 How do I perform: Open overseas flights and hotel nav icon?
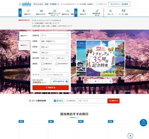coord(97,11)
